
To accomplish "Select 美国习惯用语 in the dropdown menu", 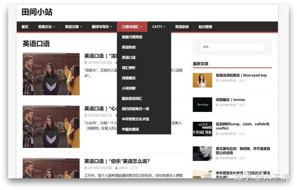I will 132,37.
